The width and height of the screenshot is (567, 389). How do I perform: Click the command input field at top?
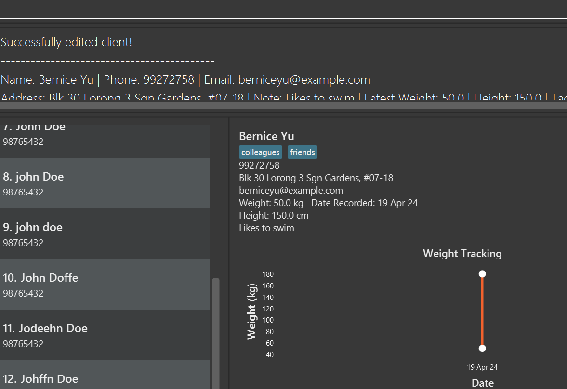pos(283,9)
